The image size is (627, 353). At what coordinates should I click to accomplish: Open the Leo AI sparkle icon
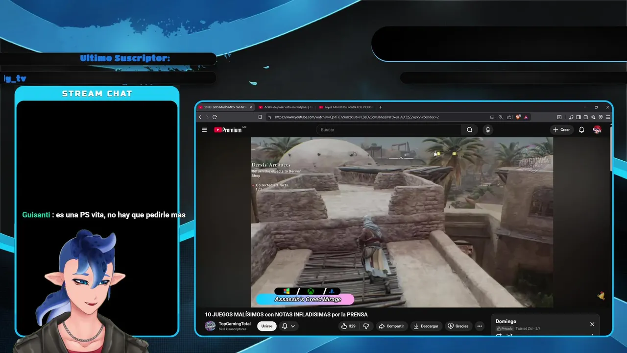pyautogui.click(x=593, y=117)
